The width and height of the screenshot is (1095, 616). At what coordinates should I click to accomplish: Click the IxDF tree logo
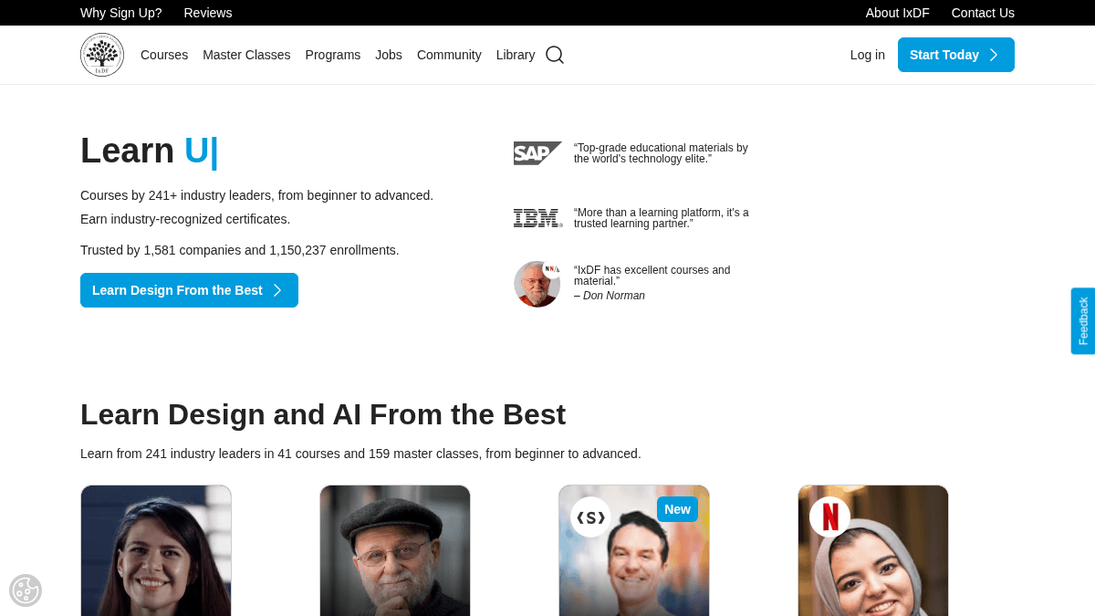[102, 55]
